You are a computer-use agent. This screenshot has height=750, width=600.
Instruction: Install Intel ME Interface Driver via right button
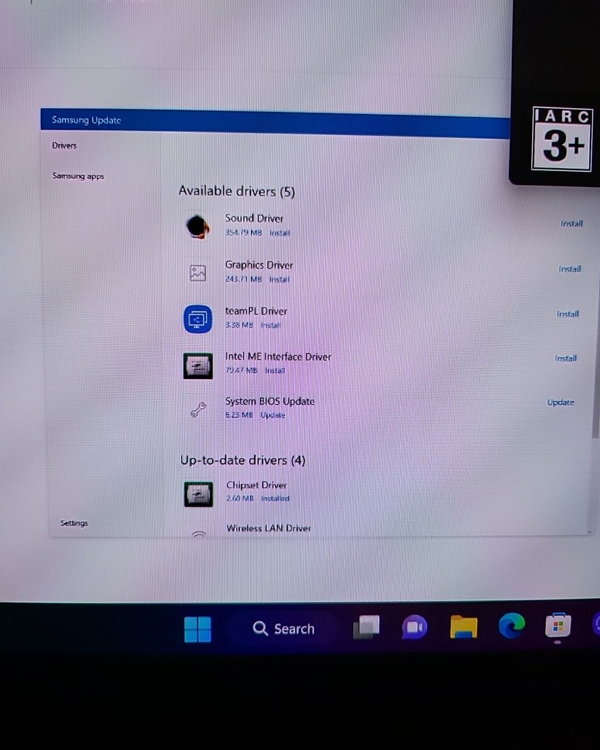pyautogui.click(x=566, y=359)
